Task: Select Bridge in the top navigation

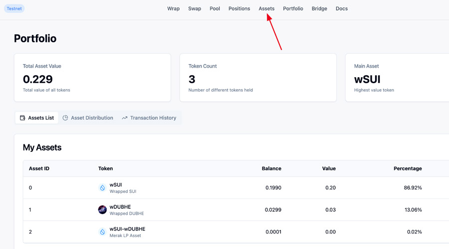Action: pyautogui.click(x=319, y=8)
